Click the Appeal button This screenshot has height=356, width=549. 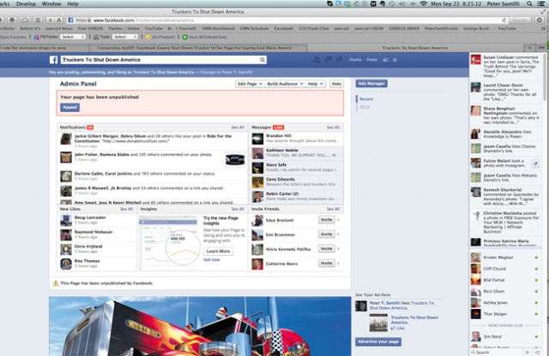pos(70,107)
